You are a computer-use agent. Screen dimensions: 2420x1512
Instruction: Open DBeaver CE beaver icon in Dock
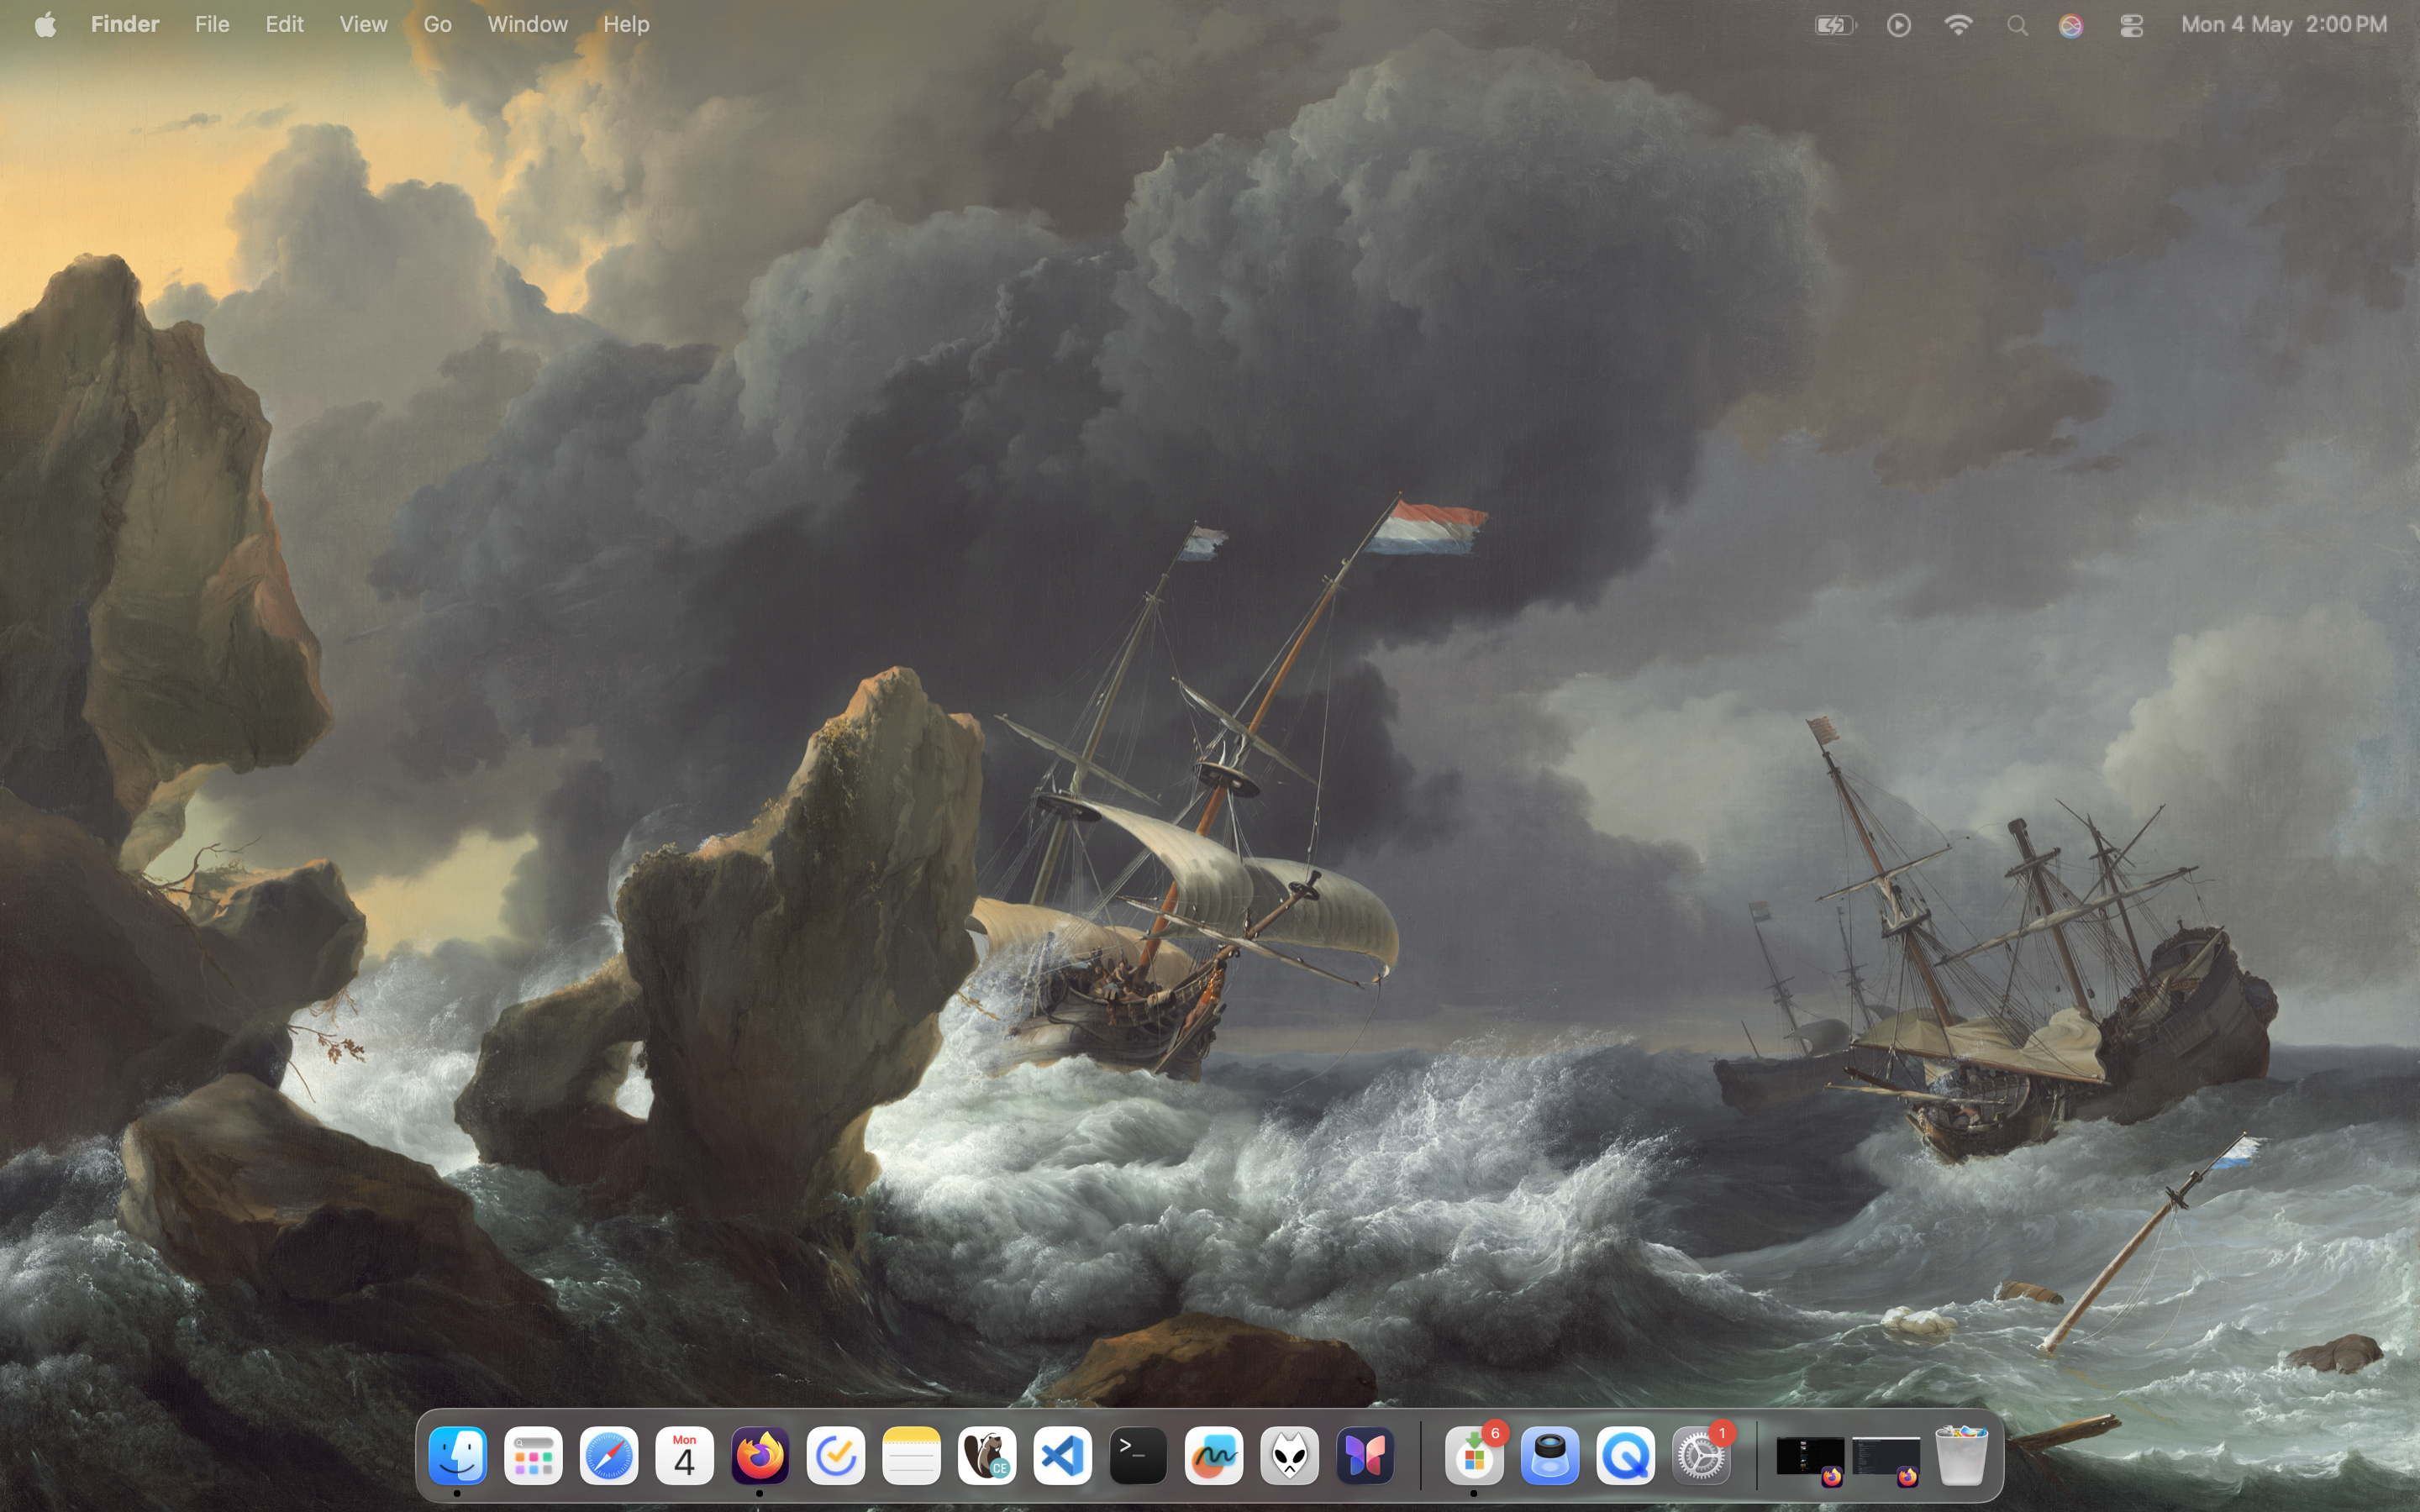[x=987, y=1455]
